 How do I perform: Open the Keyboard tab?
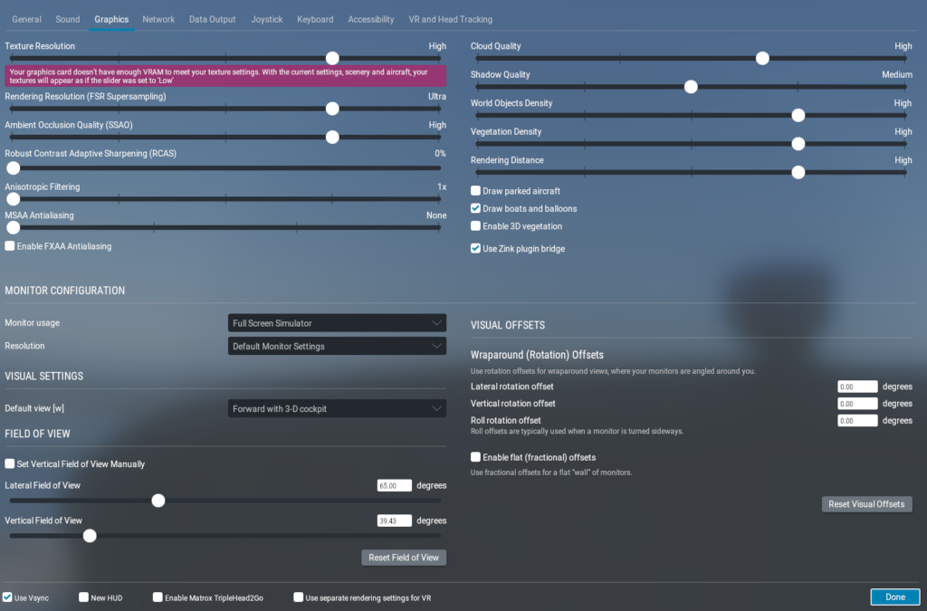[x=315, y=20]
